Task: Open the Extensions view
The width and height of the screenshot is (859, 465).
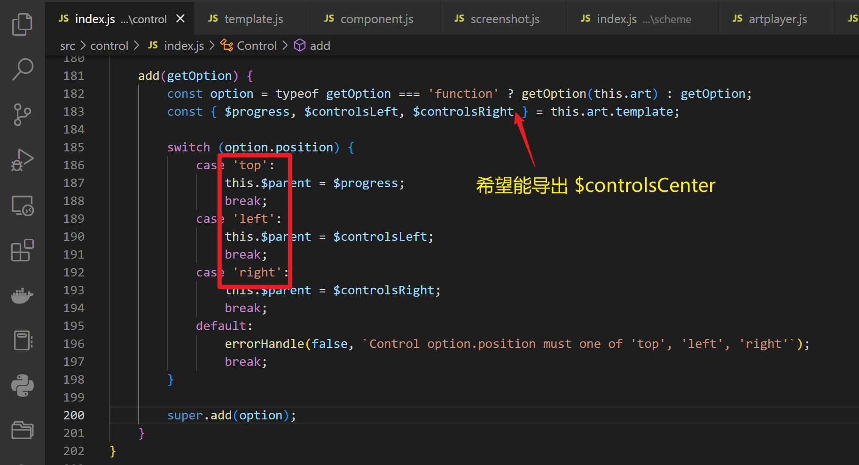Action: [22, 250]
